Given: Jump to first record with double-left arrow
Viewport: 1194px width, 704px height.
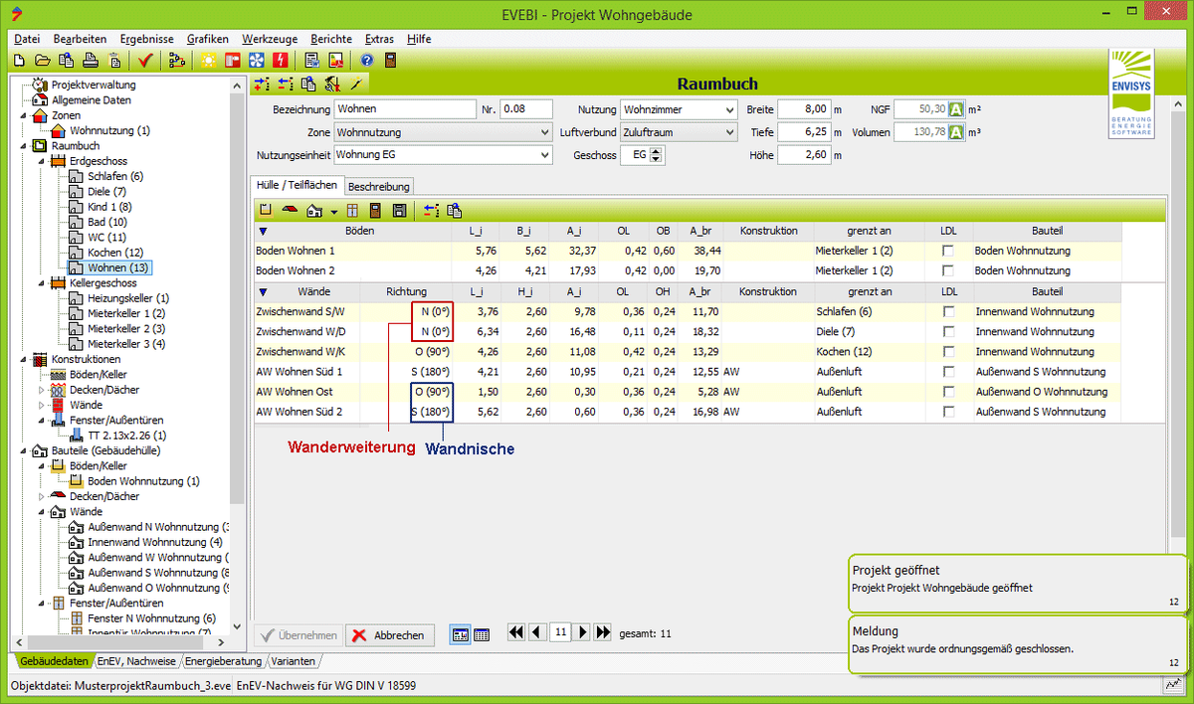Looking at the screenshot, I should (515, 632).
